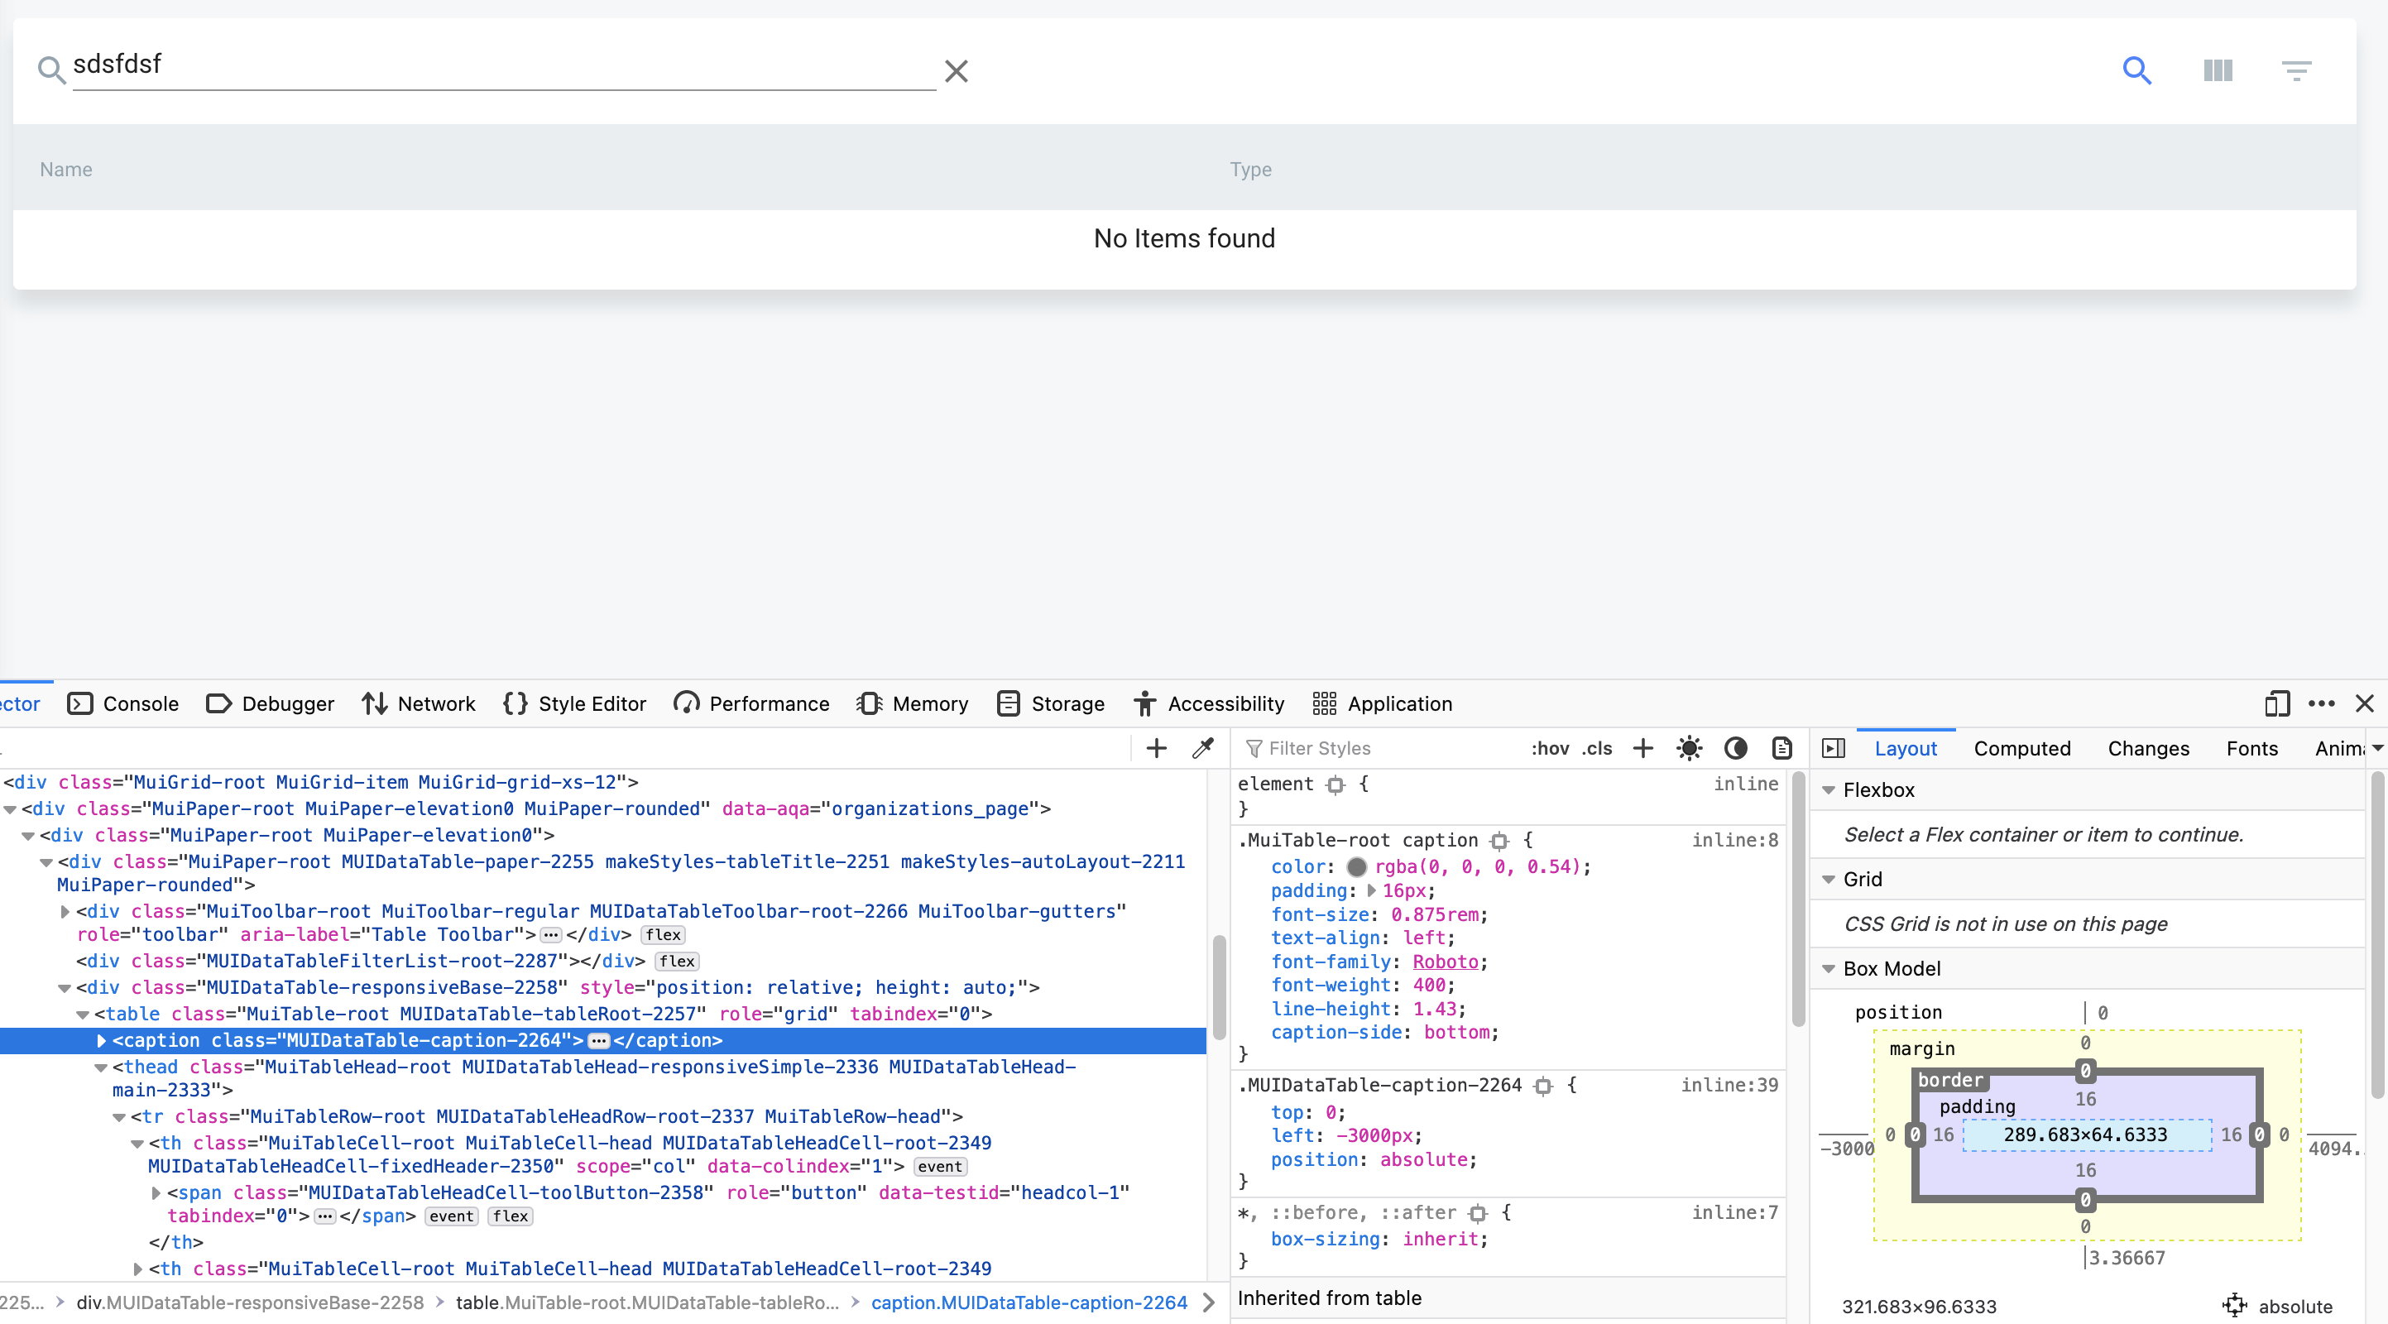Switch to the Computed tab
Viewport: 2388px width, 1324px height.
(2023, 748)
